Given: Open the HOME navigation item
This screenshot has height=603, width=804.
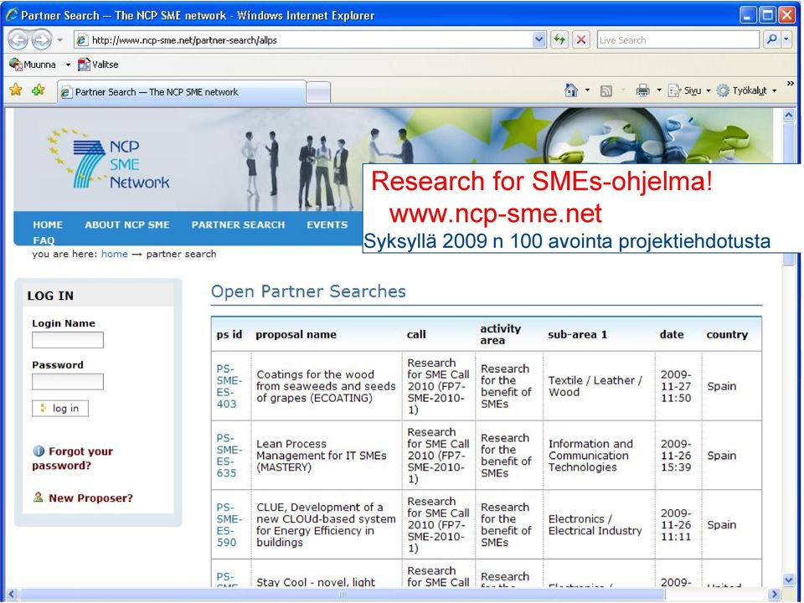Looking at the screenshot, I should (48, 224).
